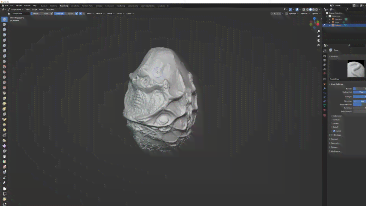Viewport: 366px width, 206px height.
Task: Toggle X axis symmetry in header
Action: coord(274,14)
